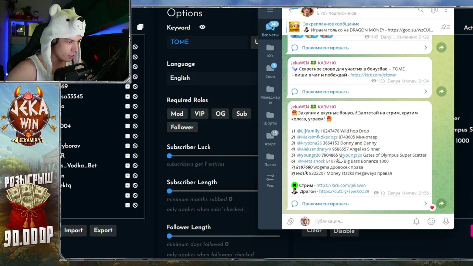
Task: Ban the yborov entry
Action: [135, 146]
